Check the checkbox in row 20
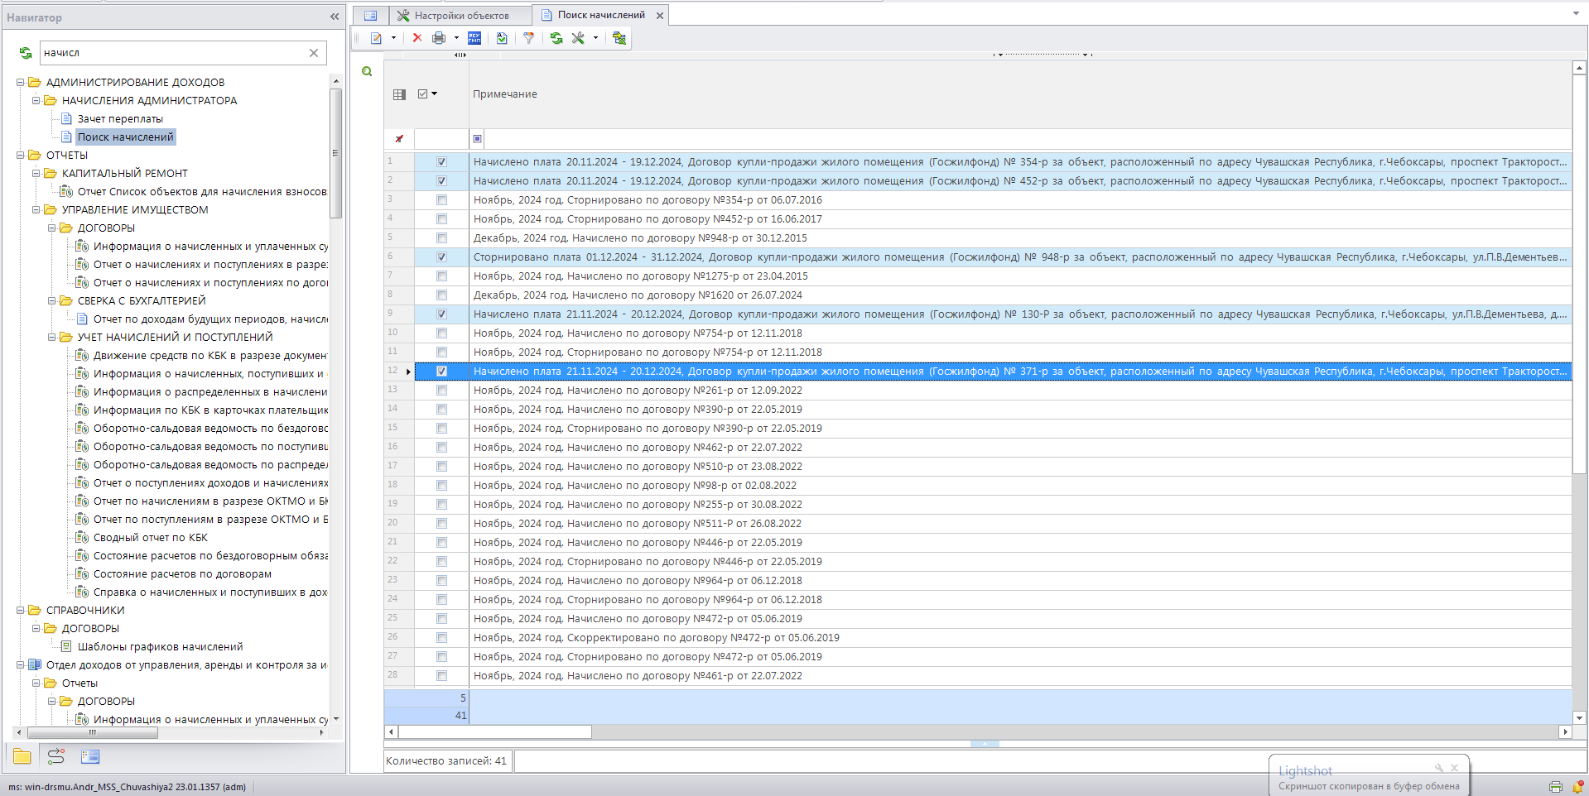The width and height of the screenshot is (1589, 796). (x=441, y=524)
